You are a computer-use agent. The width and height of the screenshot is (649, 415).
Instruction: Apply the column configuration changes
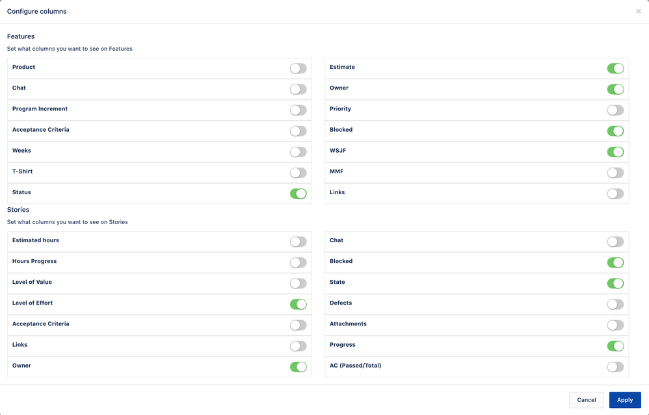(x=624, y=399)
